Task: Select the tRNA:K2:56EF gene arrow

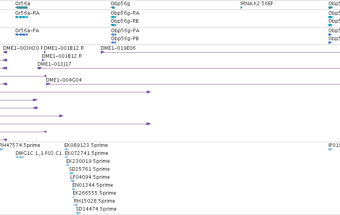Action: click(x=242, y=8)
